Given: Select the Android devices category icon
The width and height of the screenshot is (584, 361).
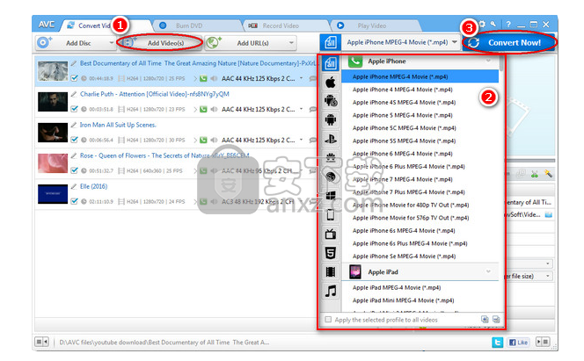Looking at the screenshot, I should (x=331, y=119).
